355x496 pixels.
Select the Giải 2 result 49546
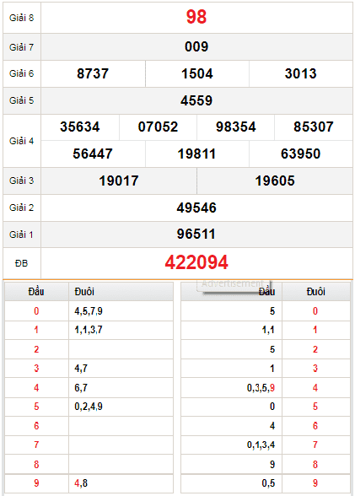[x=196, y=208]
